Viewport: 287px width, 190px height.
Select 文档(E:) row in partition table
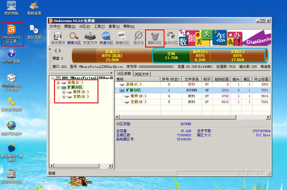[x=192, y=102]
